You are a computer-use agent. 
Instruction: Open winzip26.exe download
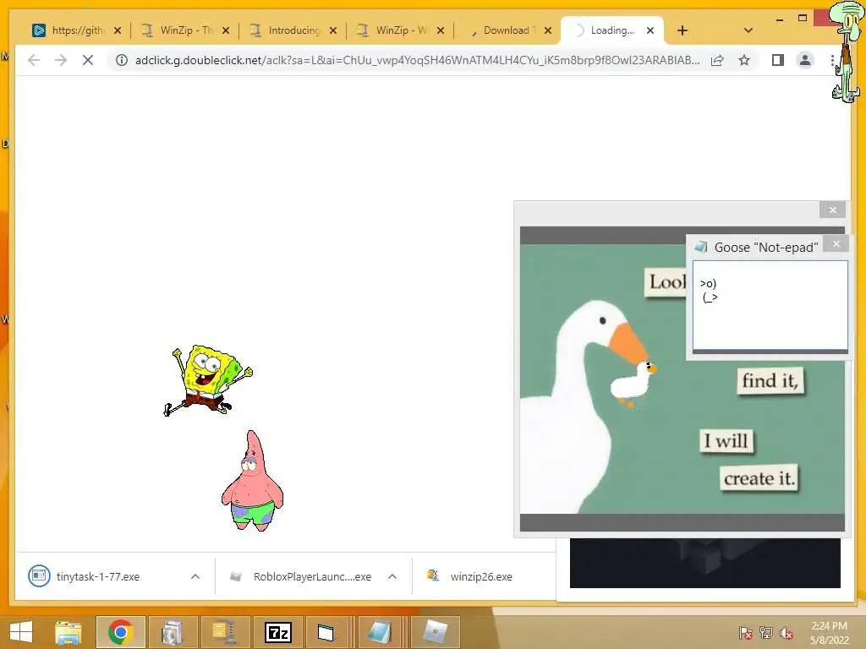[x=469, y=576]
